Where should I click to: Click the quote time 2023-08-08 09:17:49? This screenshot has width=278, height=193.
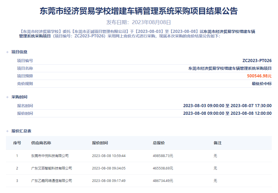click(109, 181)
